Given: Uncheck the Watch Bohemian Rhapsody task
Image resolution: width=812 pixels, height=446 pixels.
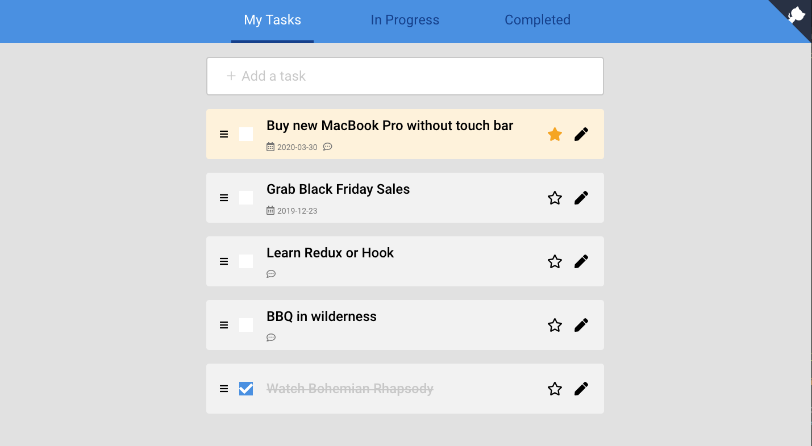Looking at the screenshot, I should tap(246, 389).
